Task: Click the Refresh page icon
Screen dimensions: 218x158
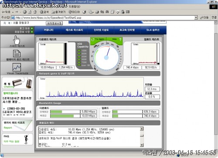Action: (30, 12)
